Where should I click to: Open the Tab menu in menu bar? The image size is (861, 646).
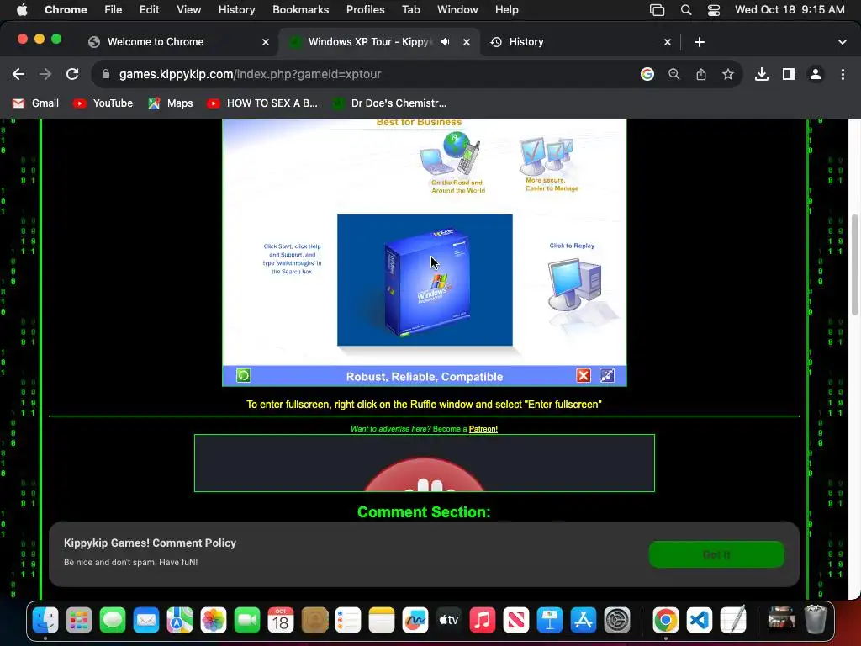click(x=410, y=10)
